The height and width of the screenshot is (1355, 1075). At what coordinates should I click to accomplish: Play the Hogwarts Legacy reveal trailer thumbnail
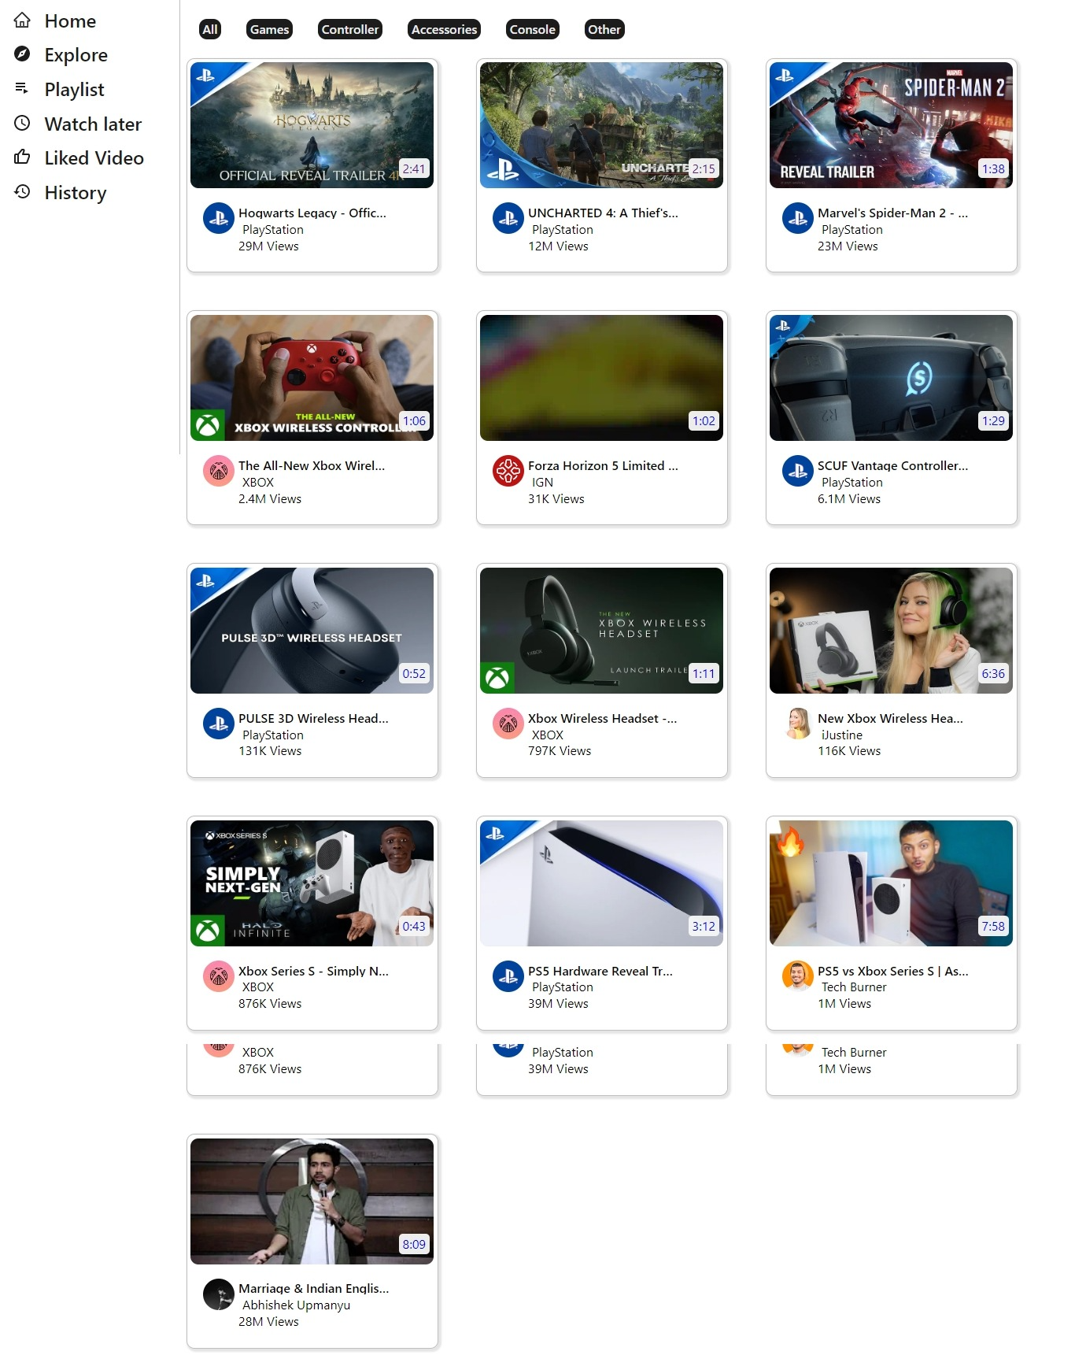[312, 125]
